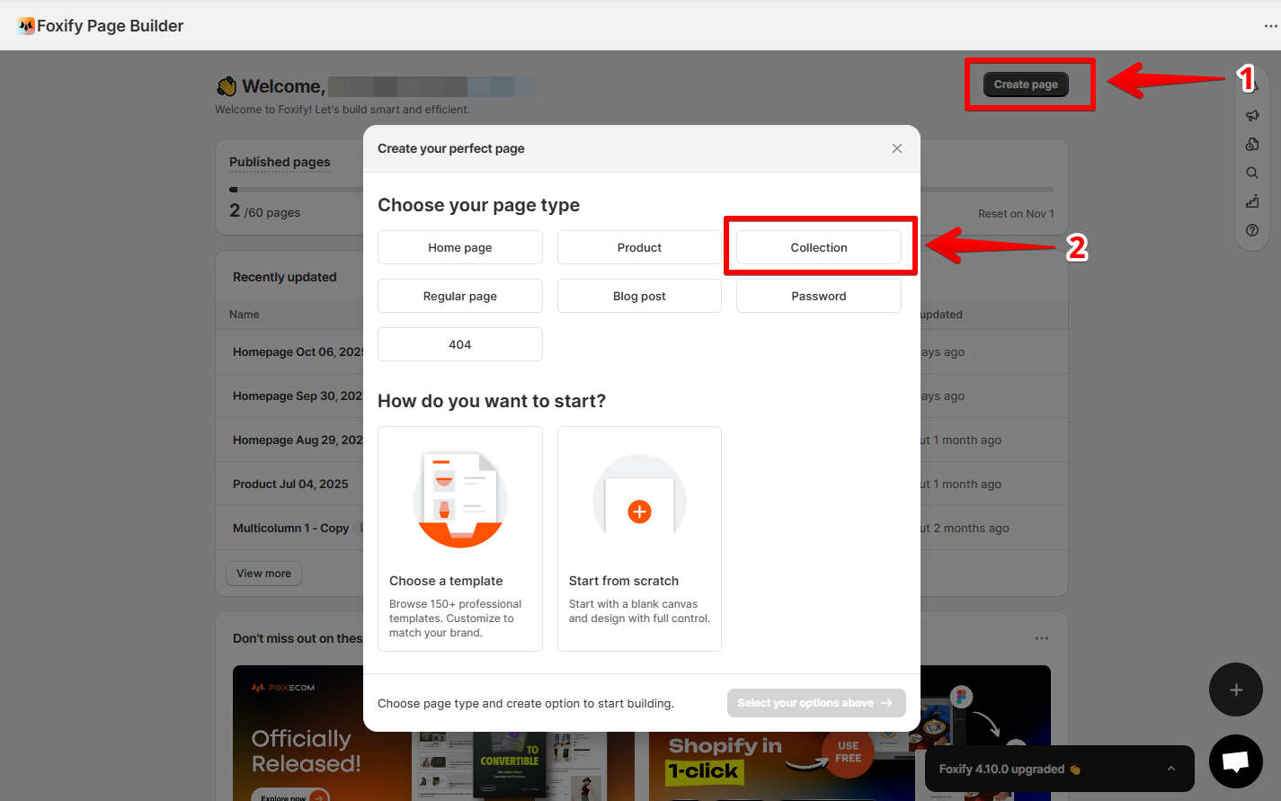Screen dimensions: 1281x801
Task: Open the 'Homepage Sep 30' row
Action: 298,396
